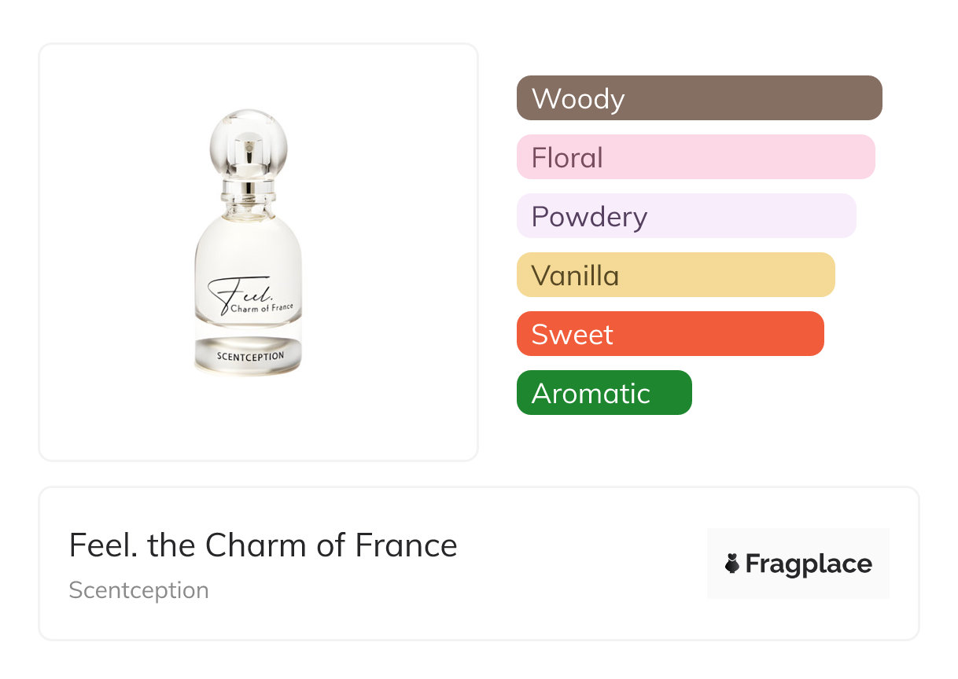
Task: Click the Fragplace wordmark text
Action: click(x=808, y=563)
